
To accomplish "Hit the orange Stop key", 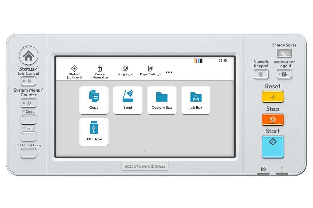I will pos(273,120).
